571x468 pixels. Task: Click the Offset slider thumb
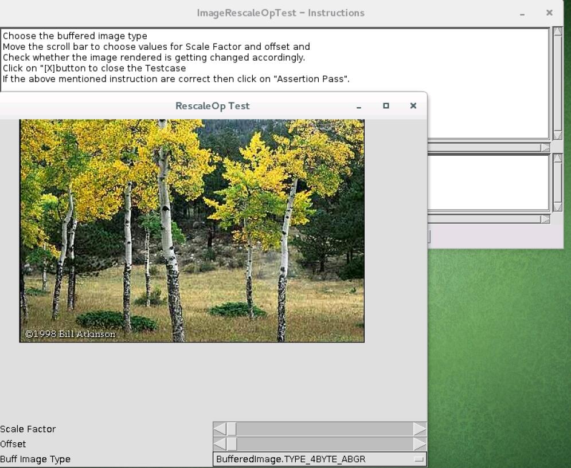(x=231, y=444)
